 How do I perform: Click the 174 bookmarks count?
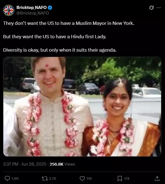point(127,179)
